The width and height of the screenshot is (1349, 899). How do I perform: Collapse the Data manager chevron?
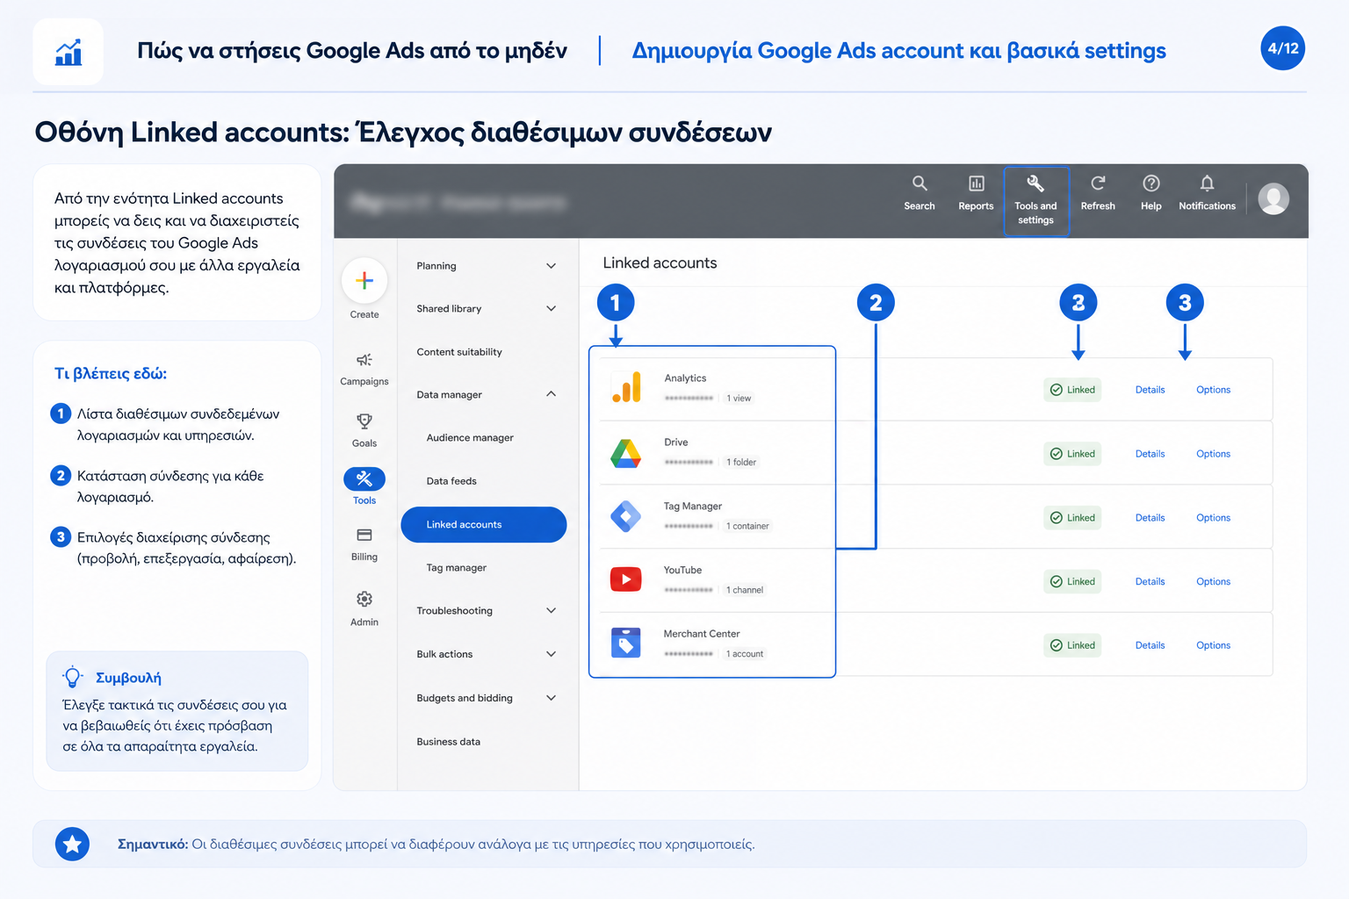[552, 394]
